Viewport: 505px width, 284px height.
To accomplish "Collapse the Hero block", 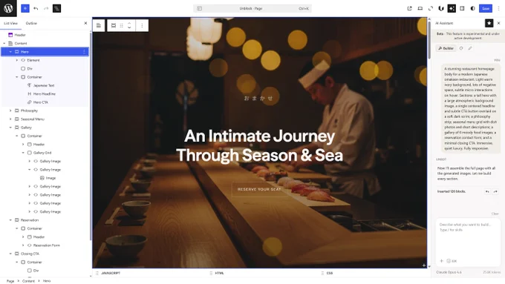I will (x=10, y=51).
